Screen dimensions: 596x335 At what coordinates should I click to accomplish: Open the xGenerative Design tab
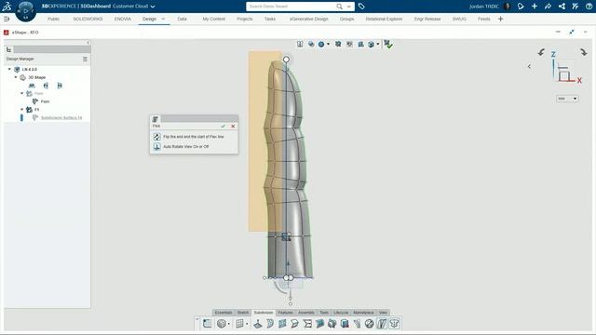click(308, 19)
